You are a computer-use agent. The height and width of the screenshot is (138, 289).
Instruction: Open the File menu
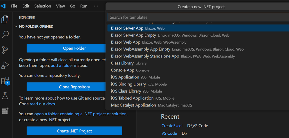point(14,6)
